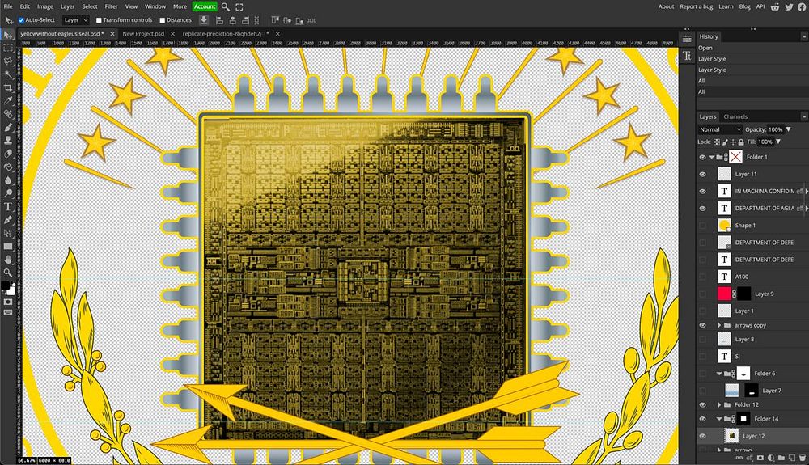Image resolution: width=809 pixels, height=465 pixels.
Task: Click the foreground color swatch
Action: [5, 285]
